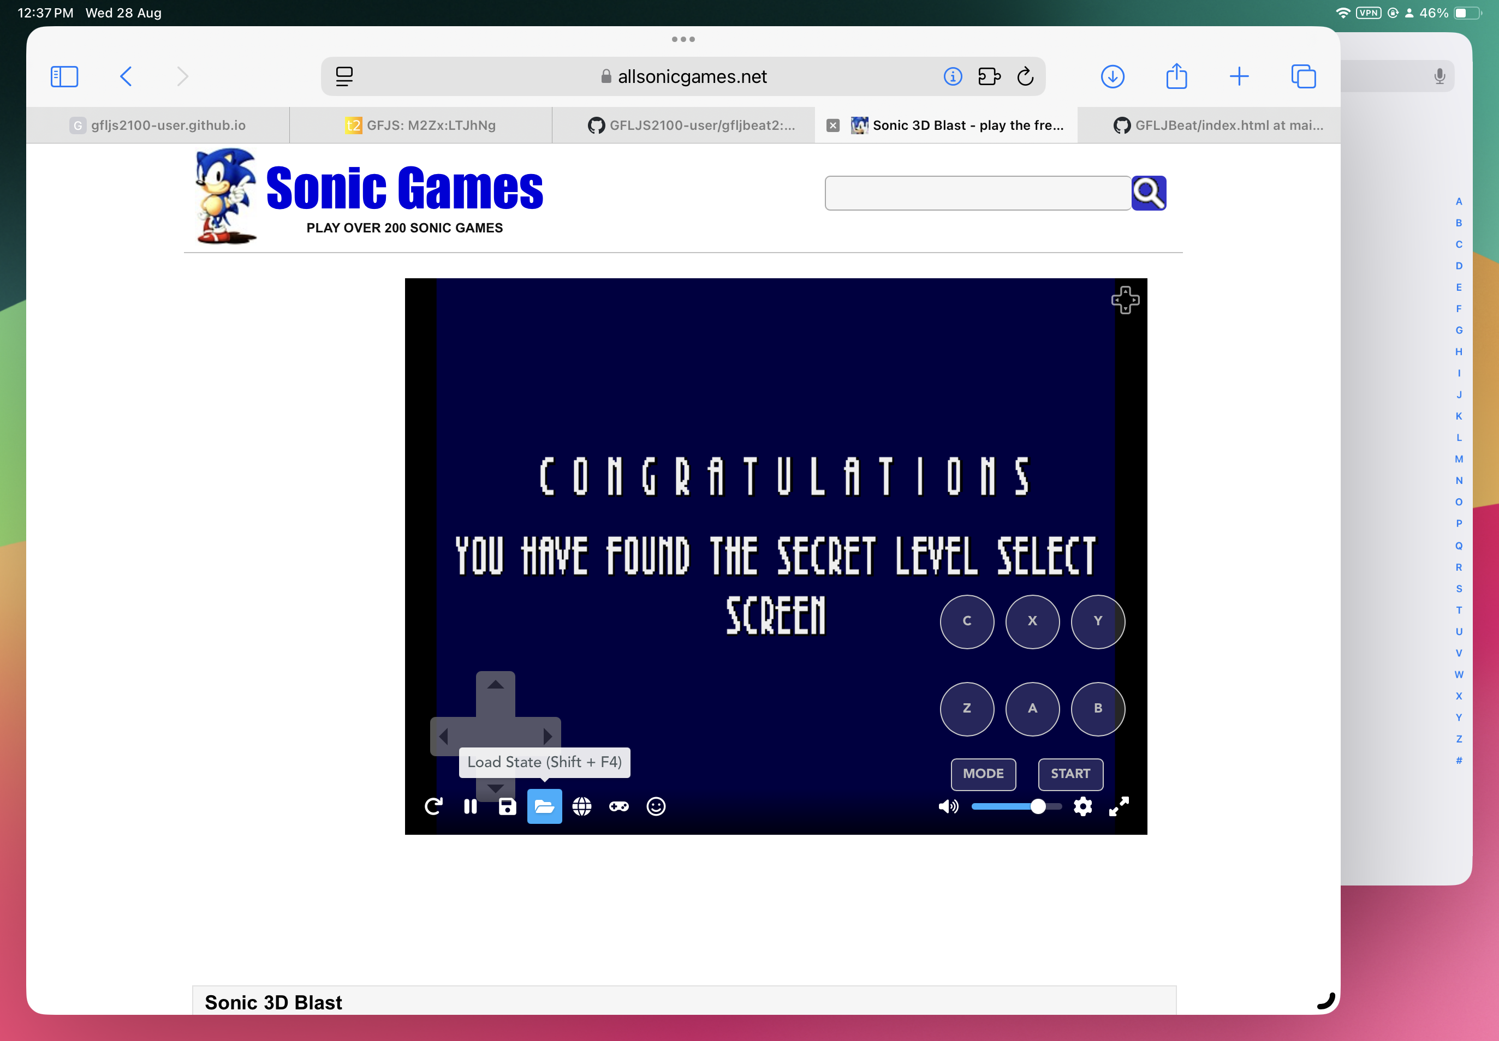Screen dimensions: 1499x1041
Task: Open a new tab with plus icon
Action: coord(1239,76)
